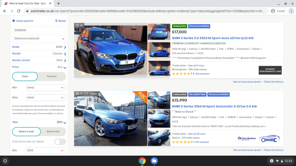Viewport: 296px width, 166px height.
Task: Click the PCP finance link in the note
Action: (47, 106)
